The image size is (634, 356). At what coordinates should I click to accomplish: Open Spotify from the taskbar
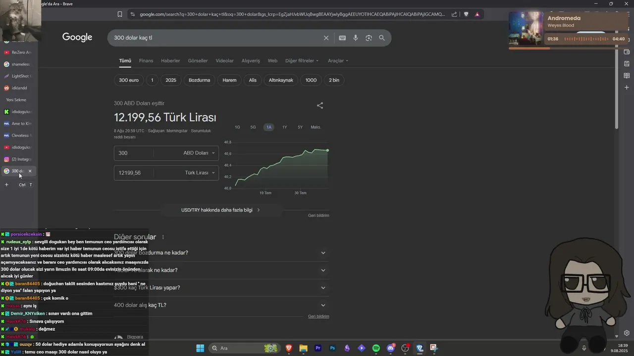coord(376,348)
